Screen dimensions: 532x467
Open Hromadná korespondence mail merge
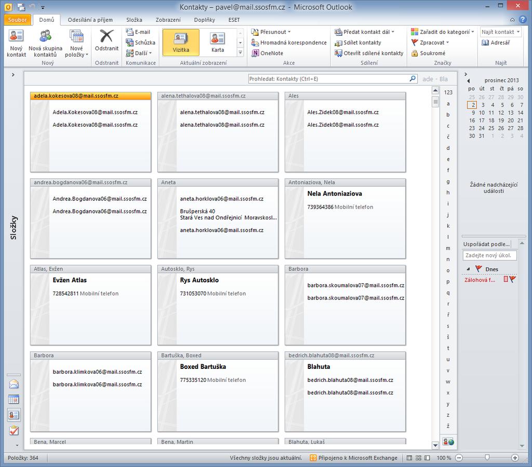(289, 43)
